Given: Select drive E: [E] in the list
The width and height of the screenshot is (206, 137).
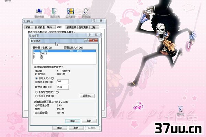Looking at the screenshot, I should [x=65, y=56].
